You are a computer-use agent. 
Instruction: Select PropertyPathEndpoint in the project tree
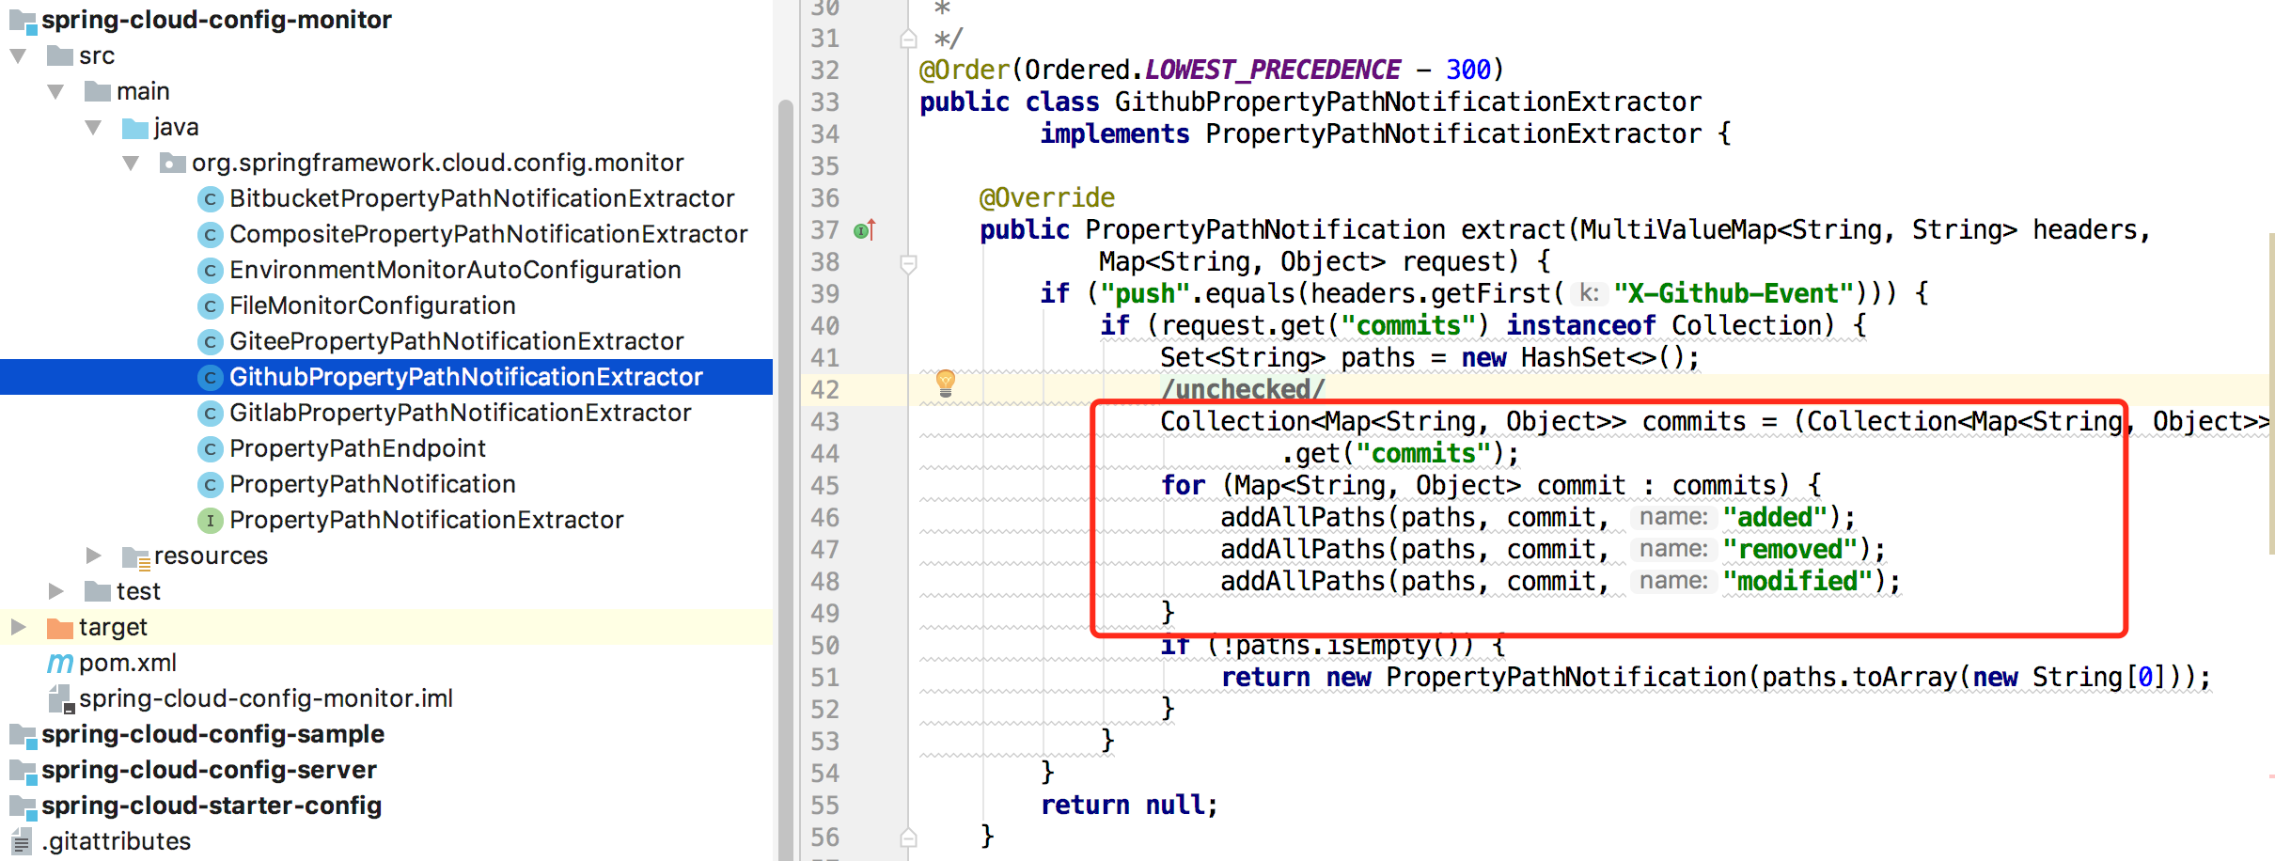(x=357, y=448)
